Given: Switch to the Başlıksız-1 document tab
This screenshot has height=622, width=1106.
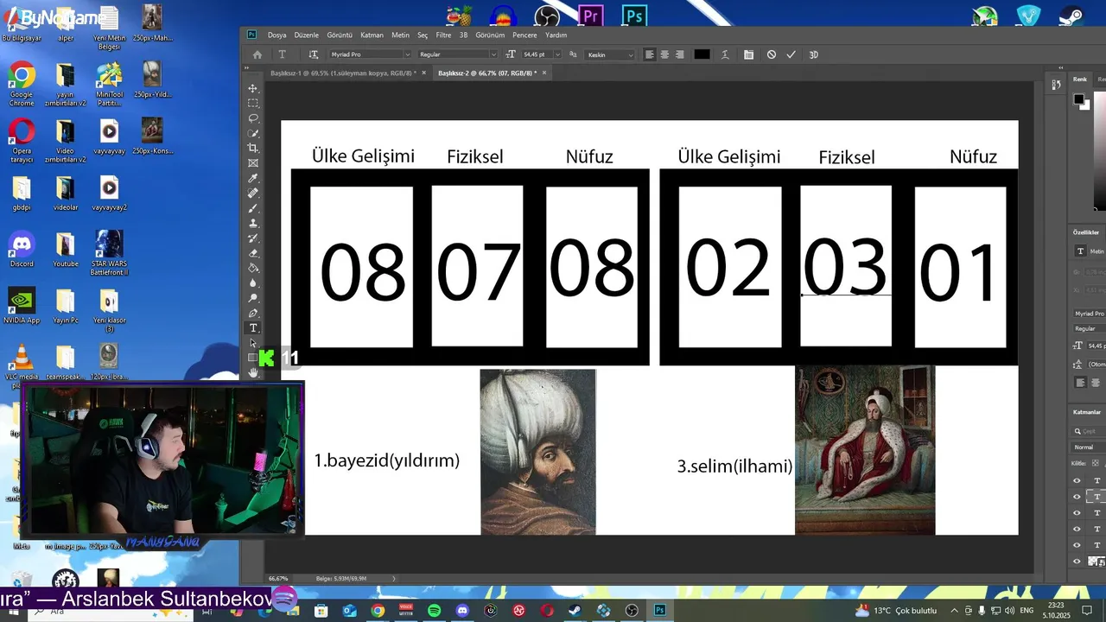Looking at the screenshot, I should [343, 73].
